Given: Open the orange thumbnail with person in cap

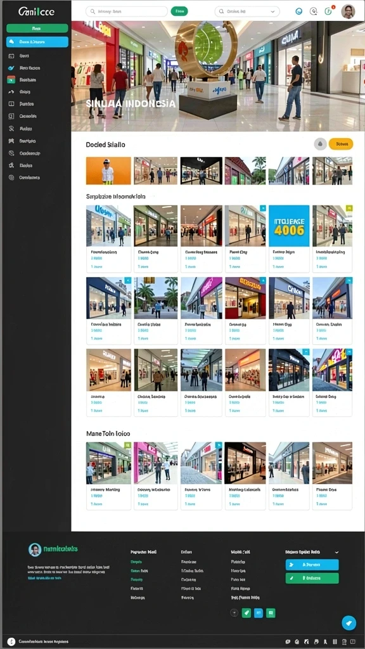Looking at the screenshot, I should 108,170.
